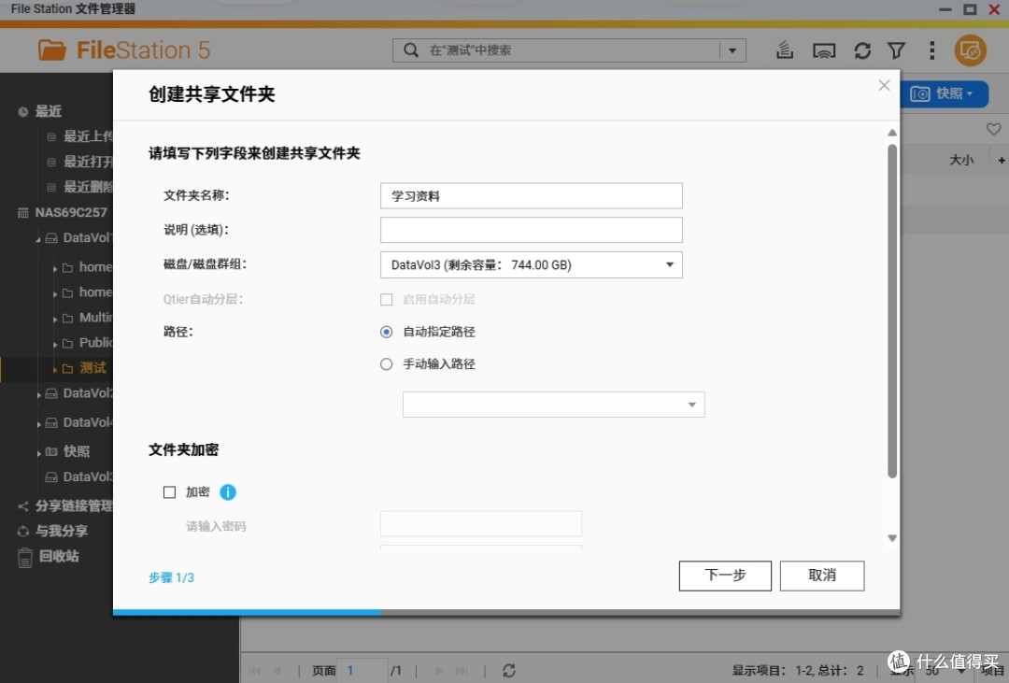This screenshot has width=1009, height=683.
Task: Open the background tasks stack icon
Action: click(x=785, y=50)
